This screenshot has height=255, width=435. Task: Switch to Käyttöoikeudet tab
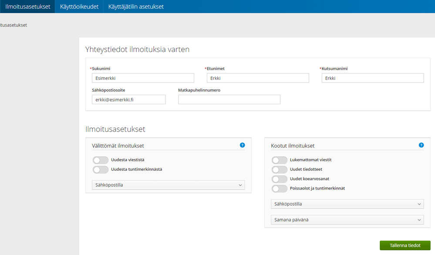79,7
